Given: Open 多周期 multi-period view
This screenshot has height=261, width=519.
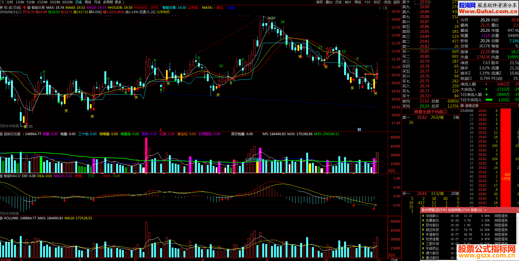Looking at the screenshot, I should click(x=108, y=2).
